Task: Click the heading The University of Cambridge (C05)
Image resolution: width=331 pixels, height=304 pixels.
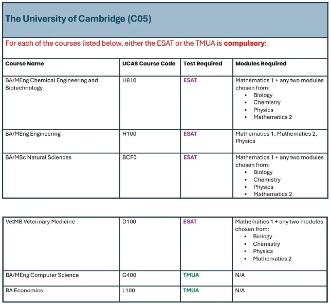Action: (78, 19)
